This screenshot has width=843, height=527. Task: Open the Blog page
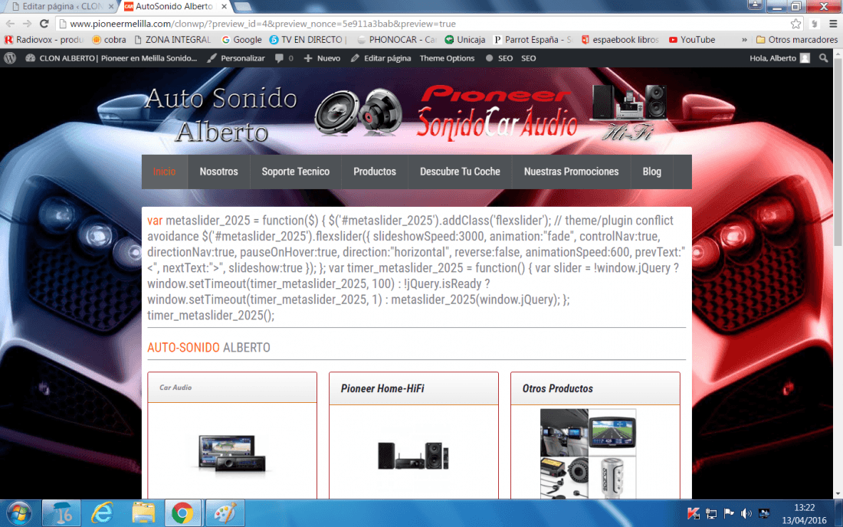click(x=651, y=172)
